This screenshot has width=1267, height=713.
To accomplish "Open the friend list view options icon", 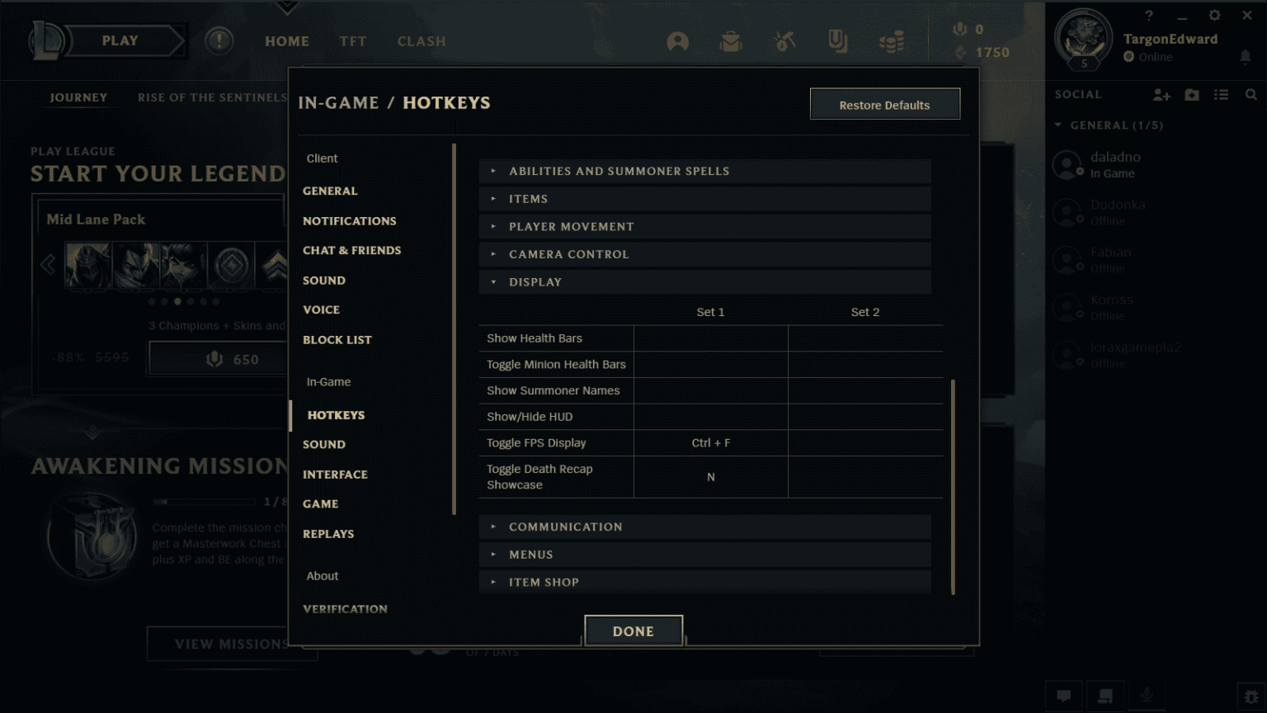I will [x=1221, y=94].
